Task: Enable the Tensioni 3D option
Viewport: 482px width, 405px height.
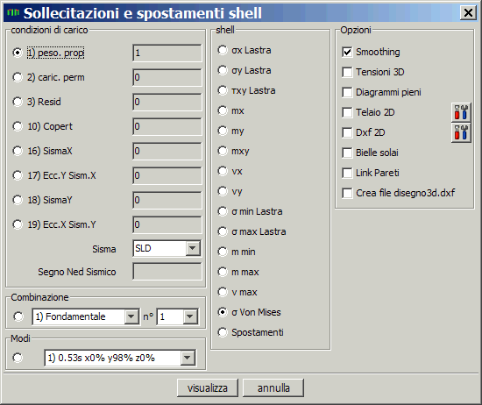Action: pos(347,72)
